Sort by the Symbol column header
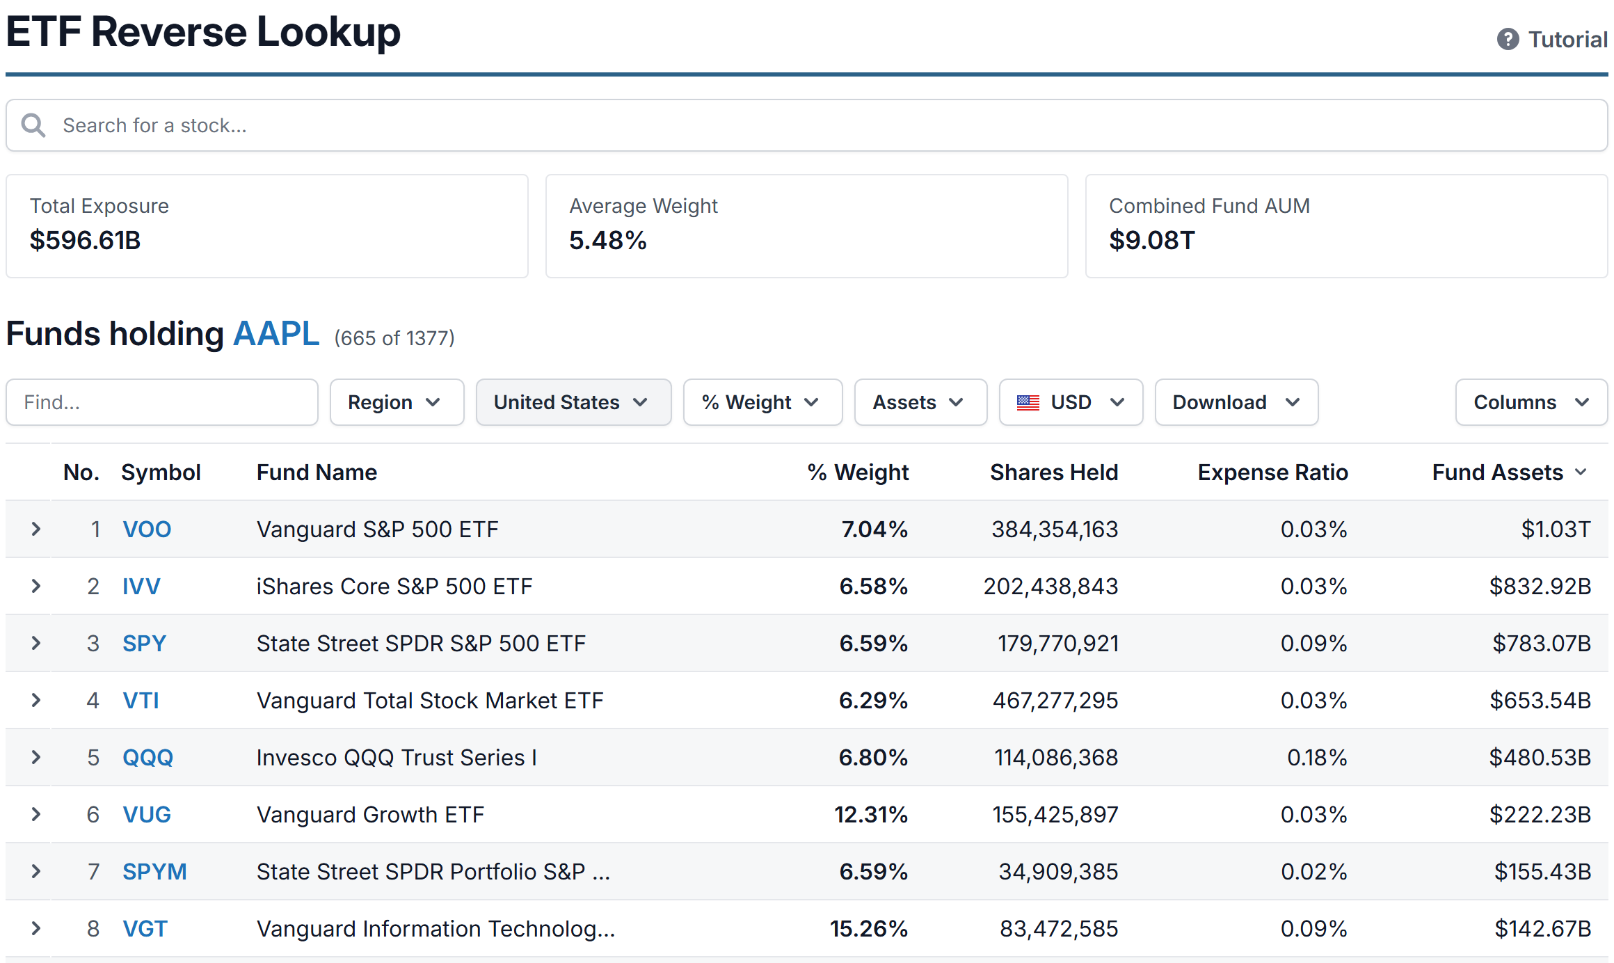This screenshot has width=1614, height=963. [161, 472]
